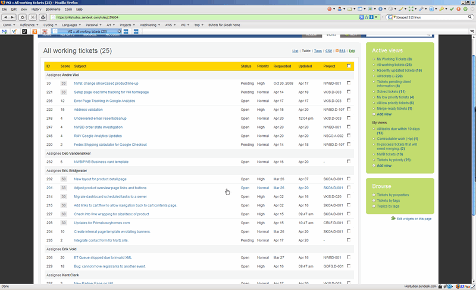Click the browser back arrow
This screenshot has width=476, height=290.
click(5, 17)
